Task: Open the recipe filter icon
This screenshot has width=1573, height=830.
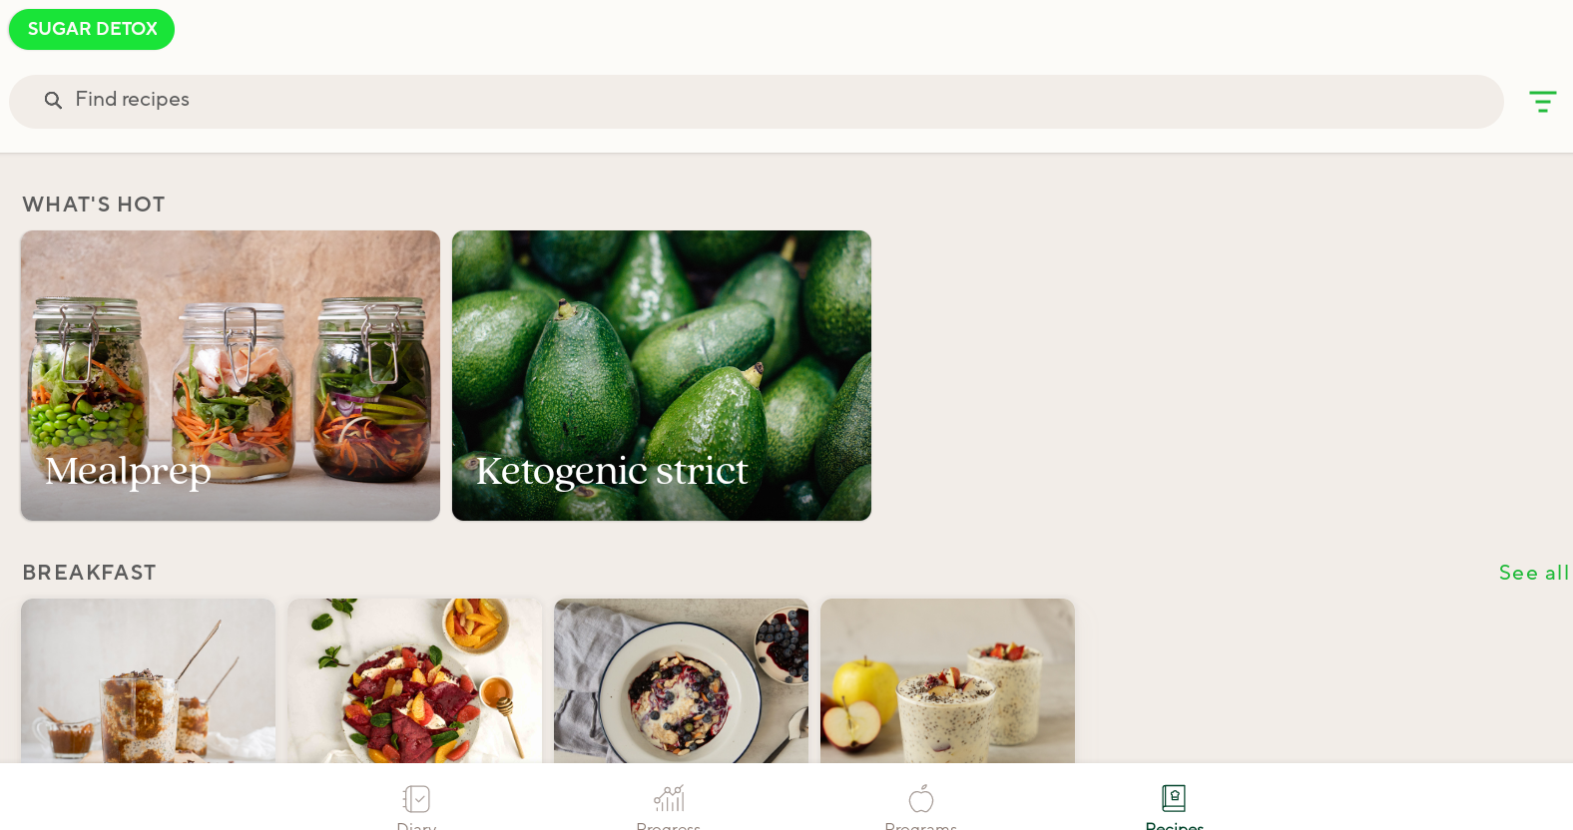Action: 1542,101
